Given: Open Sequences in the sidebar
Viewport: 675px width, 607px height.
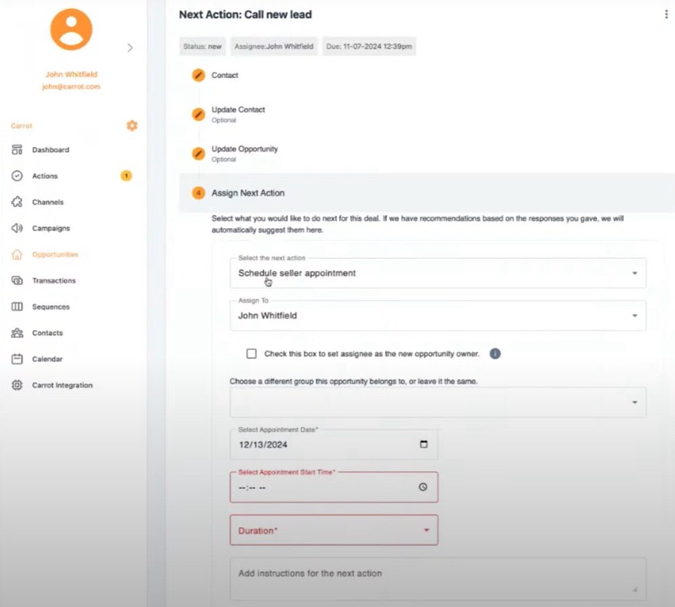Looking at the screenshot, I should coord(51,307).
